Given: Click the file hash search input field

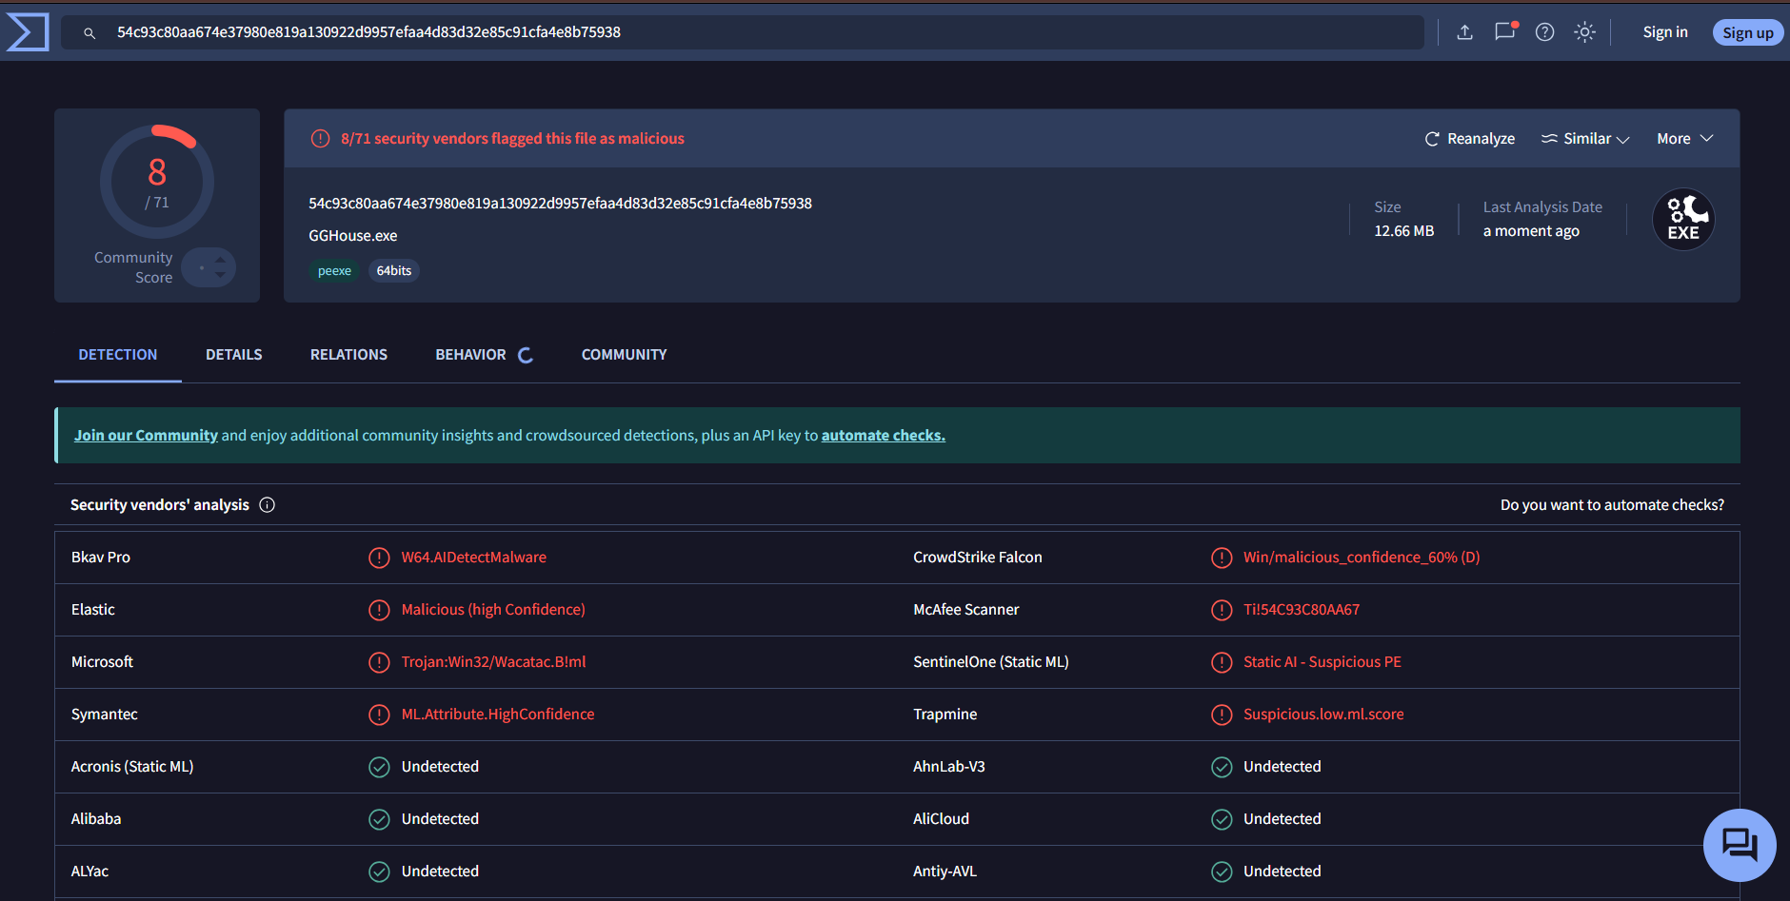Looking at the screenshot, I should tap(571, 31).
